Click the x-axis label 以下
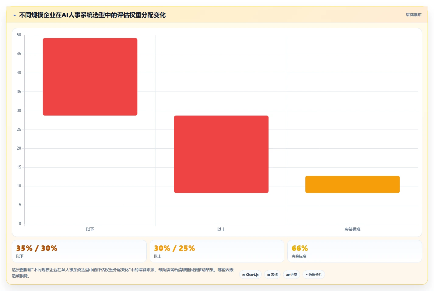 [x=90, y=229]
